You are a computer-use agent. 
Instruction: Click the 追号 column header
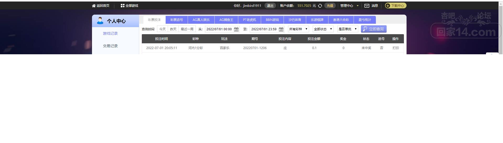[x=381, y=39]
